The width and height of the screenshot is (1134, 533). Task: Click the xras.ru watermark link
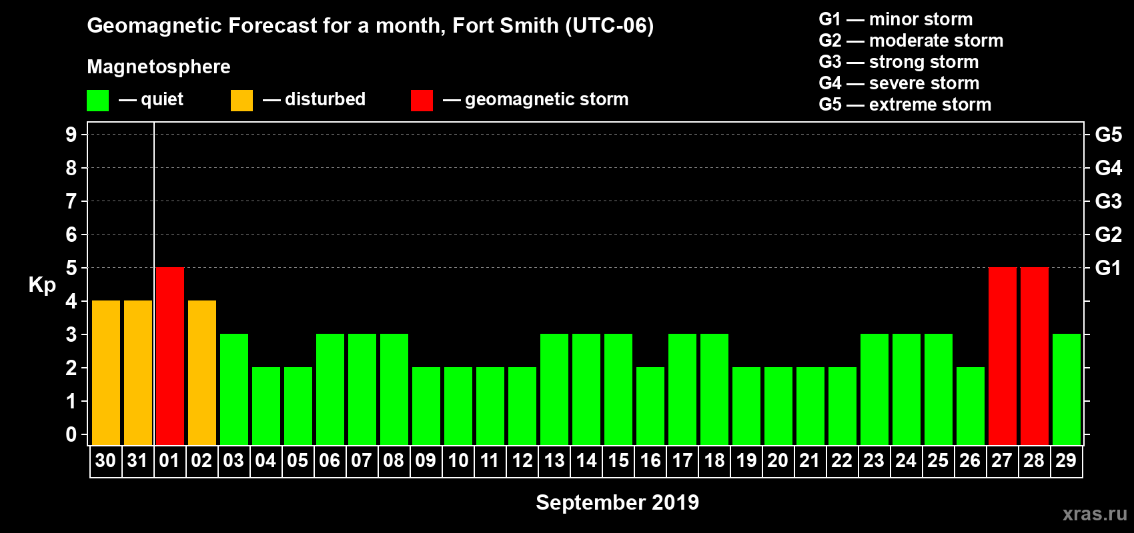1094,514
